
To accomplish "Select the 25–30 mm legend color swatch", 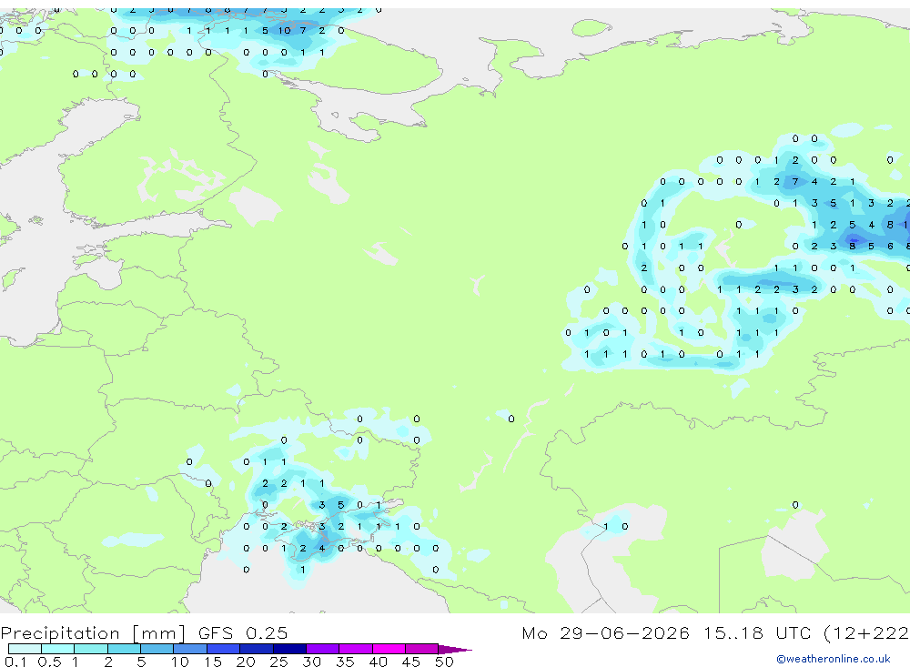I will click(x=289, y=649).
